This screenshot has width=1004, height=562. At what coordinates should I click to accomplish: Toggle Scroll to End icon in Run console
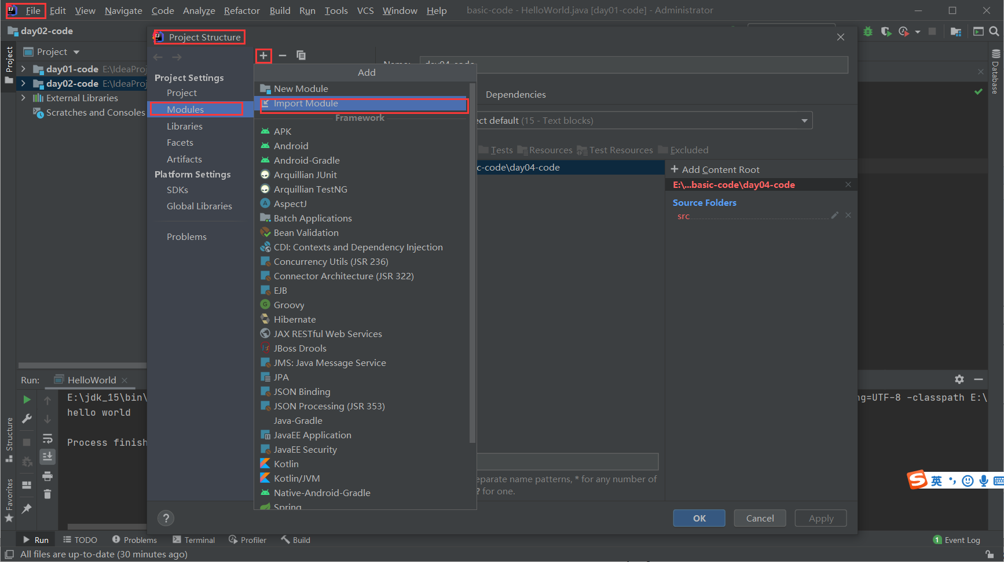click(47, 457)
